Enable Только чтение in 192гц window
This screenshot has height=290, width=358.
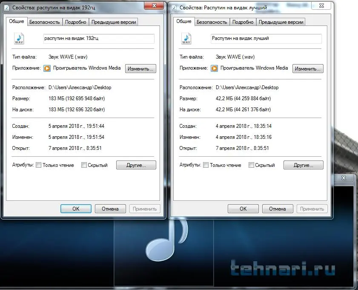click(x=39, y=165)
